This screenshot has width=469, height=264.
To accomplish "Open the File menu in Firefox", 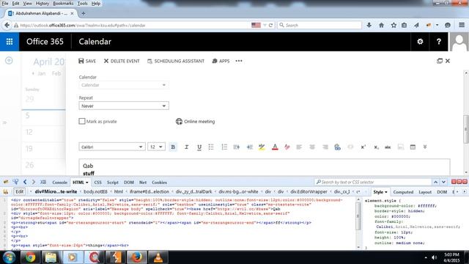I will [5, 3].
